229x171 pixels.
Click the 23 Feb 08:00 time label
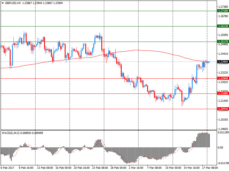100,168
